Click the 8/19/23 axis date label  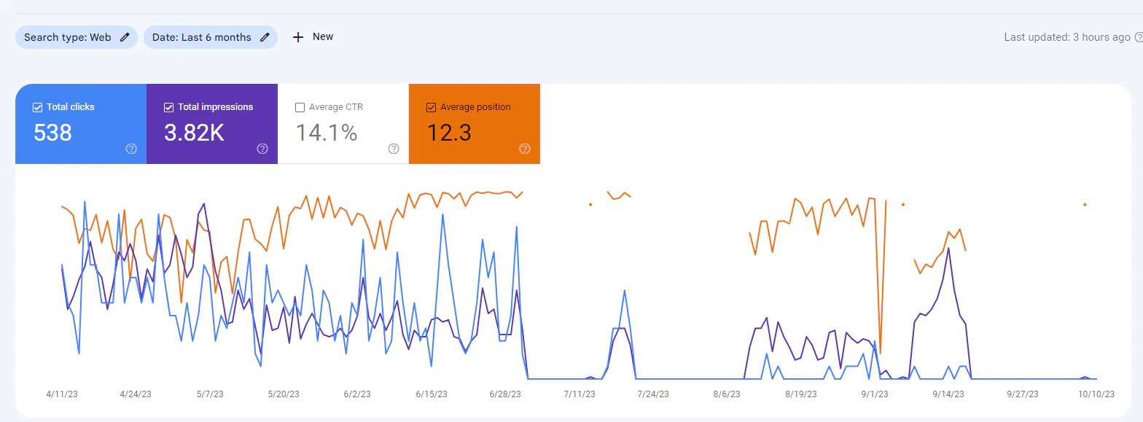800,394
